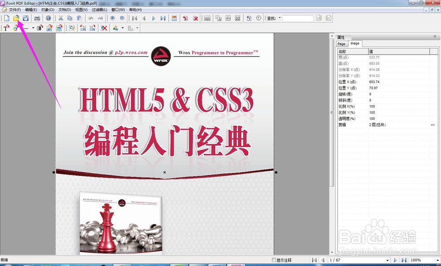Click the import text page icon
Screen dimensions: 441x266
click(x=249, y=18)
